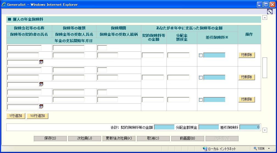Click insurance type field in second row
The width and height of the screenshot is (277, 153).
coord(68,70)
